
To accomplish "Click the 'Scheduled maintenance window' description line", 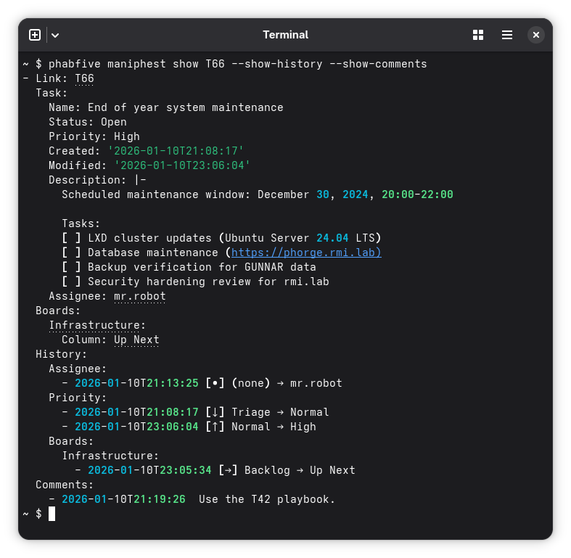I will tap(257, 194).
